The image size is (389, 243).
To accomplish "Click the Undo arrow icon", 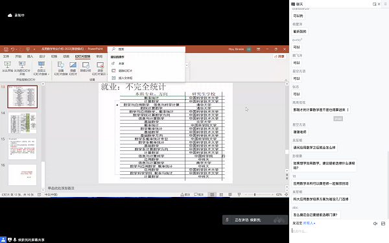I will [12, 49].
